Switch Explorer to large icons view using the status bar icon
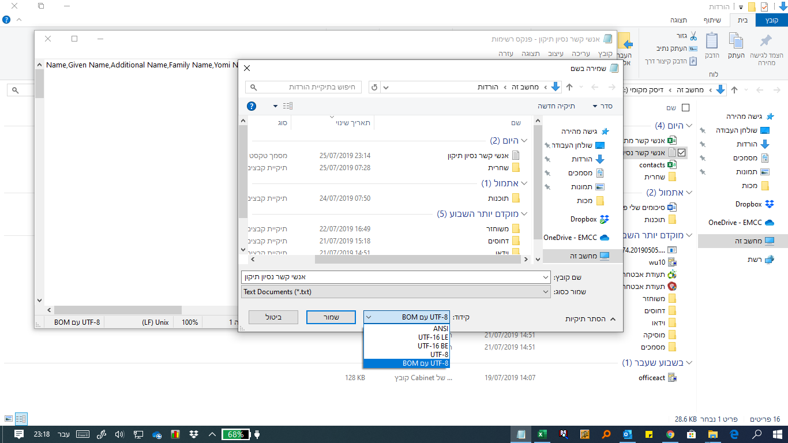788x443 pixels. click(x=8, y=419)
